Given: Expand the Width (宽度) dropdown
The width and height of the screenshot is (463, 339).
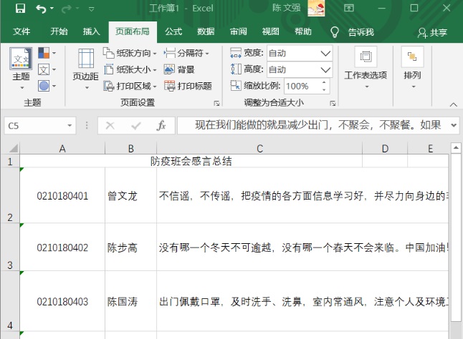Looking at the screenshot, I should click(x=325, y=53).
